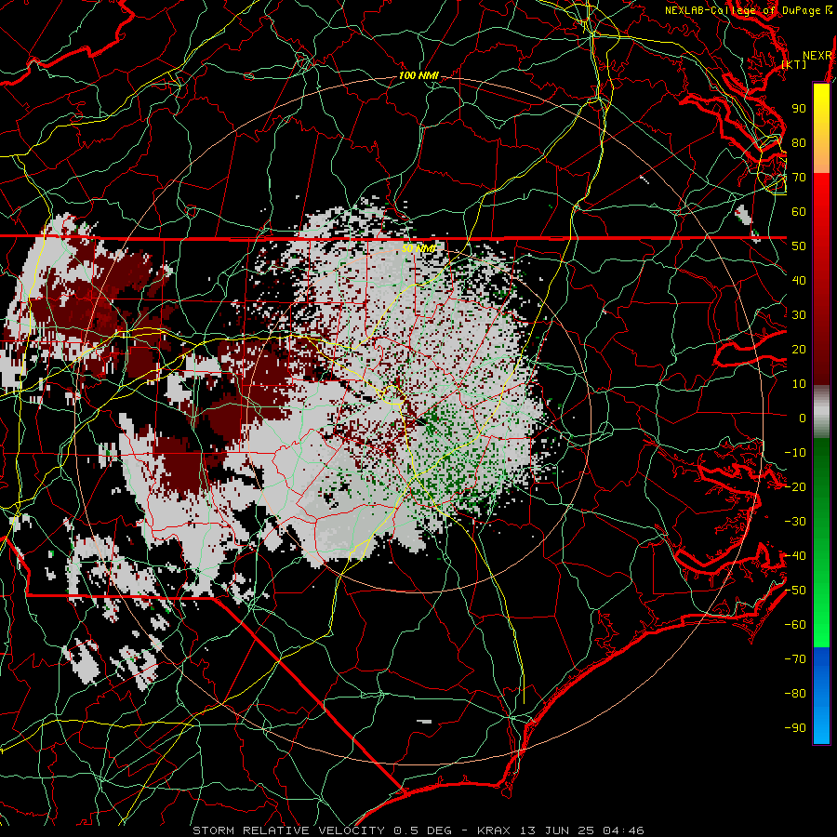Click the gray zero-velocity segment of the color bar
The width and height of the screenshot is (837, 837).
coord(821,411)
